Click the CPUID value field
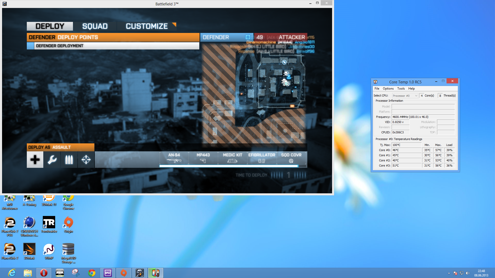Screen dimensions: 495x278 click(400, 132)
